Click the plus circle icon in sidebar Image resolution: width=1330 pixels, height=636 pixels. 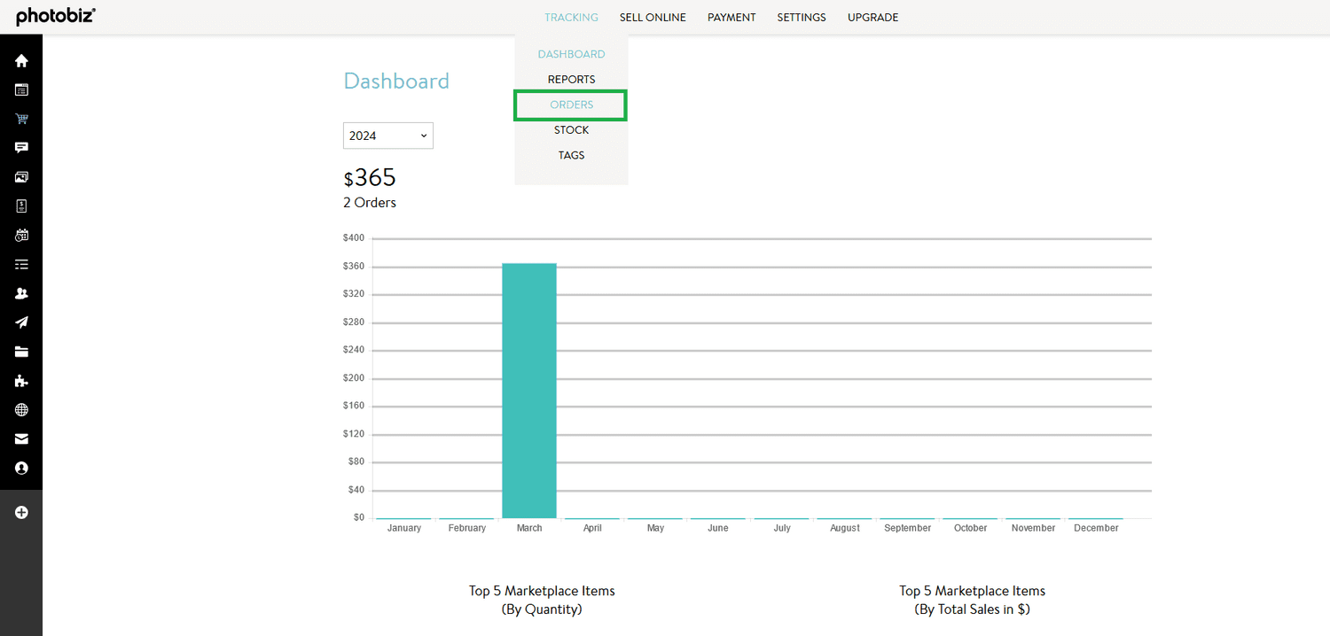(x=21, y=512)
